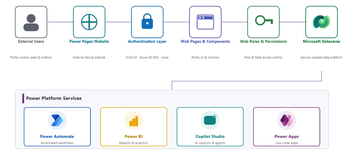Click the "Portal UI & controls" description
This screenshot has width=347, height=156.
click(x=205, y=58)
